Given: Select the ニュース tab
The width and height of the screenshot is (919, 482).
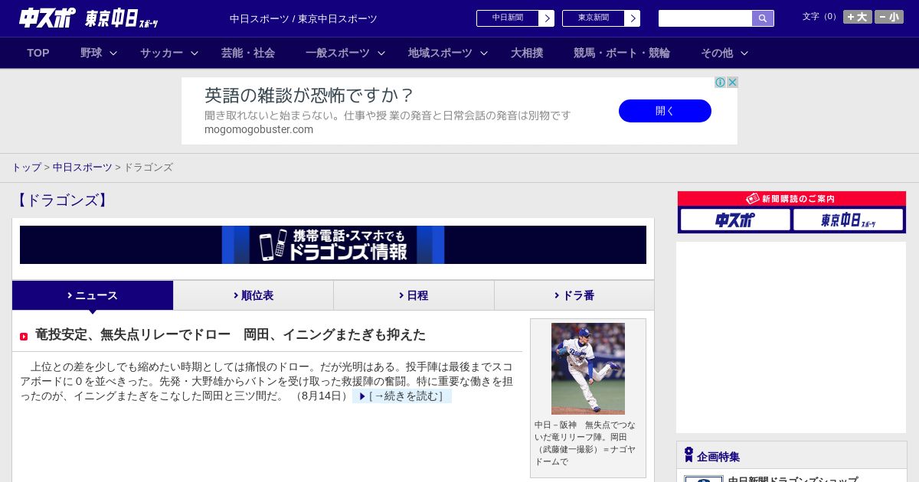Looking at the screenshot, I should [93, 295].
